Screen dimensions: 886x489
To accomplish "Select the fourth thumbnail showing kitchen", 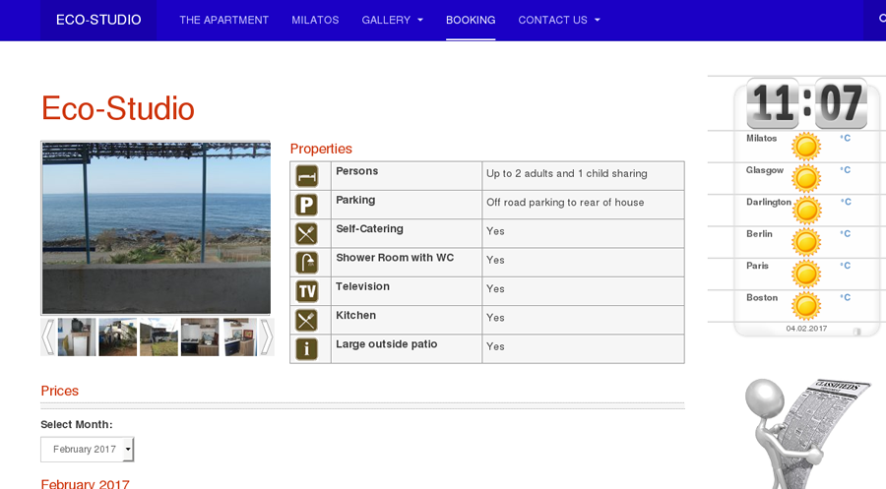I will click(200, 337).
